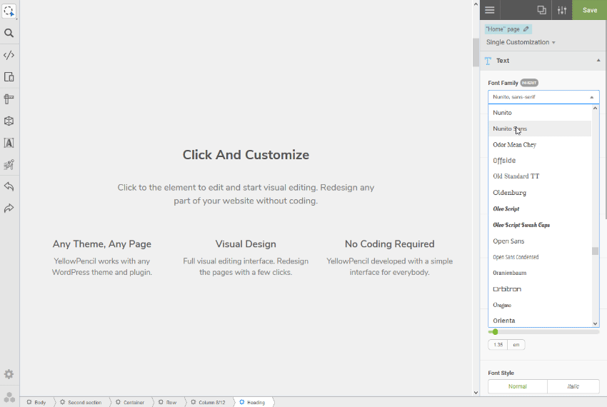Click font list scroll down arrow
This screenshot has width=607, height=407.
596,323
